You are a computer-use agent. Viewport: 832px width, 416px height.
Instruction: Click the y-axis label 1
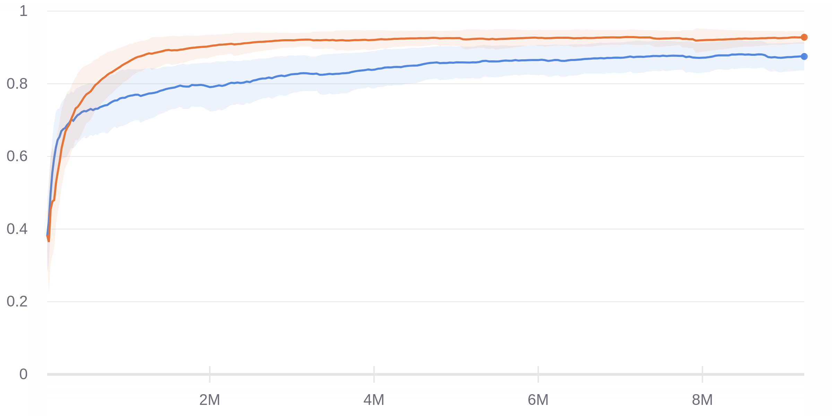click(23, 11)
